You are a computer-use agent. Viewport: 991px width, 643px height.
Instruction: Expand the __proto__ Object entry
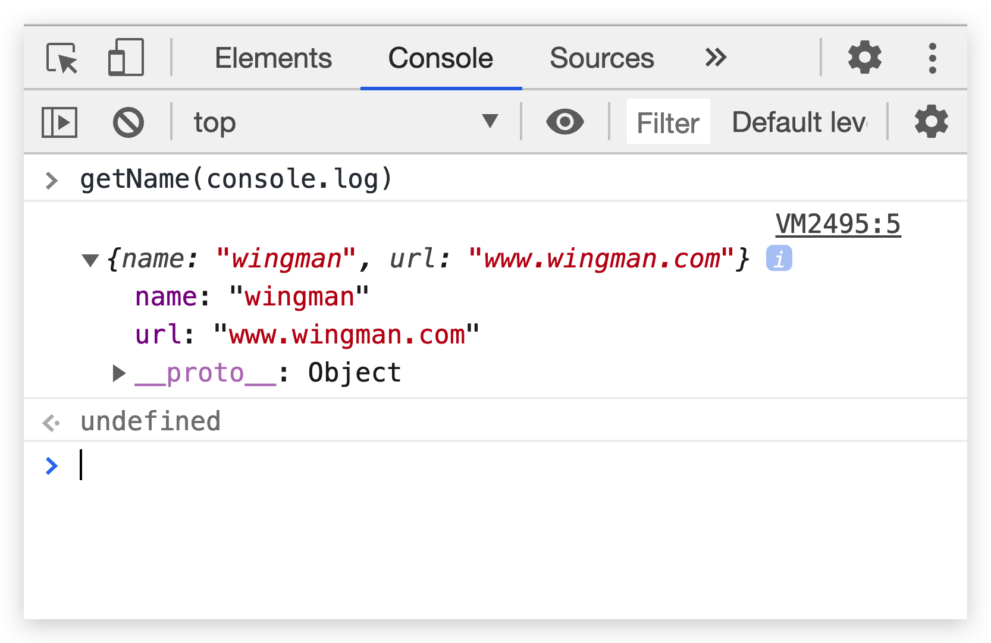pyautogui.click(x=119, y=373)
